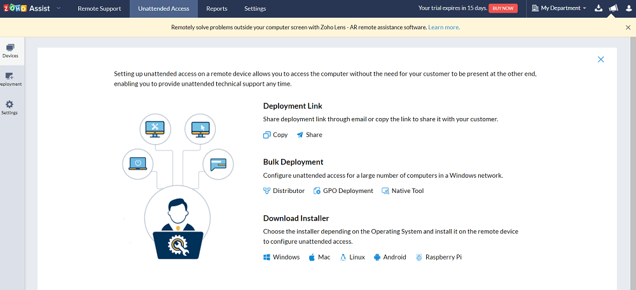Screen dimensions: 636x290
Task: Expand the Zoho Assist product dropdown arrow
Action: coord(59,8)
